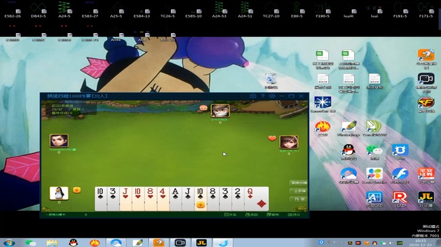The width and height of the screenshot is (441, 247).
Task: Select the left opponent's male avatar
Action: tap(59, 141)
